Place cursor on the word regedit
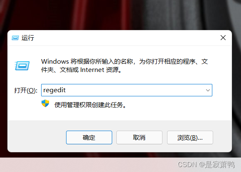 click(54, 90)
